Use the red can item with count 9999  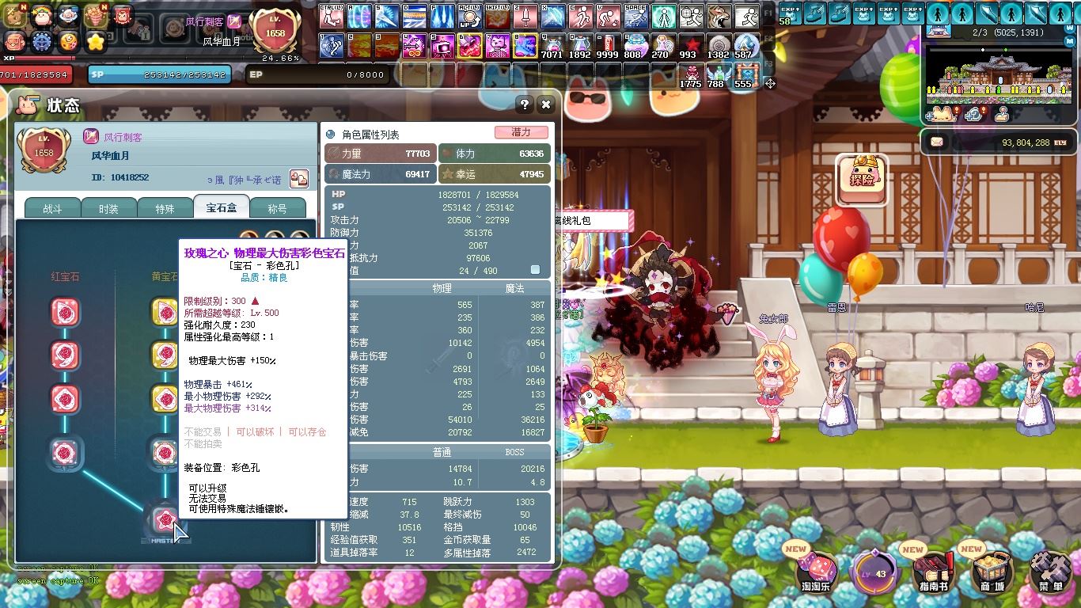click(608, 46)
